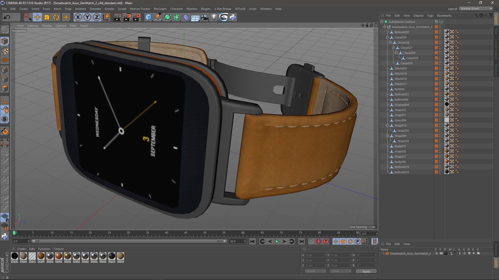Open the Spline pen tool
This screenshot has width=499, height=280.
tap(158, 17)
